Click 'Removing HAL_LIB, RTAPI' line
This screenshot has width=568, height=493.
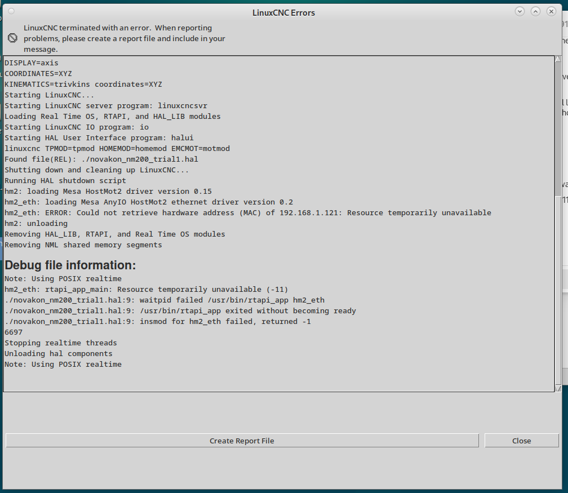tap(115, 234)
